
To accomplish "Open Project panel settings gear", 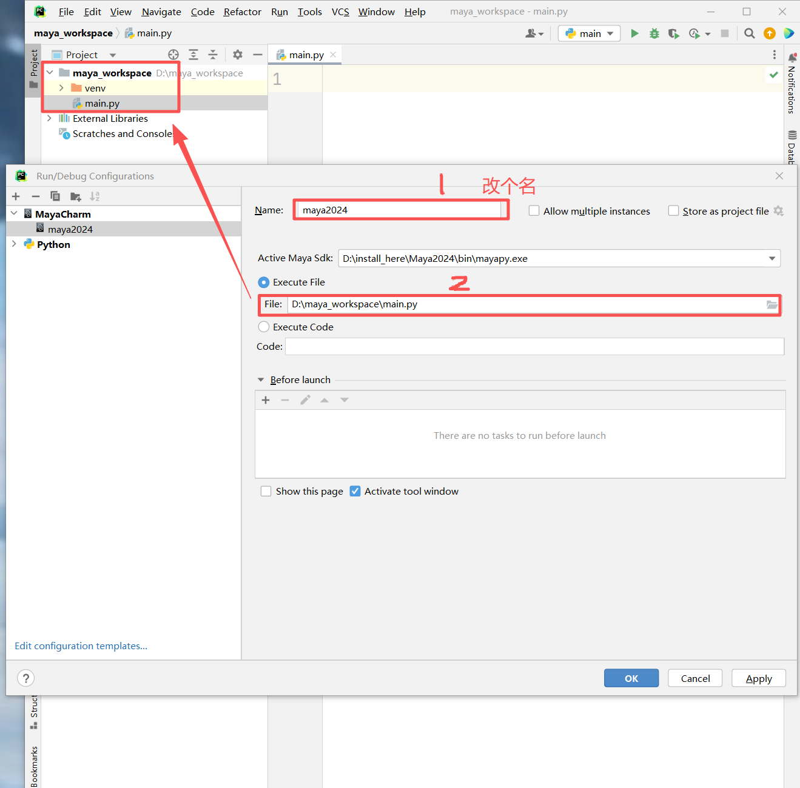I will [x=238, y=55].
